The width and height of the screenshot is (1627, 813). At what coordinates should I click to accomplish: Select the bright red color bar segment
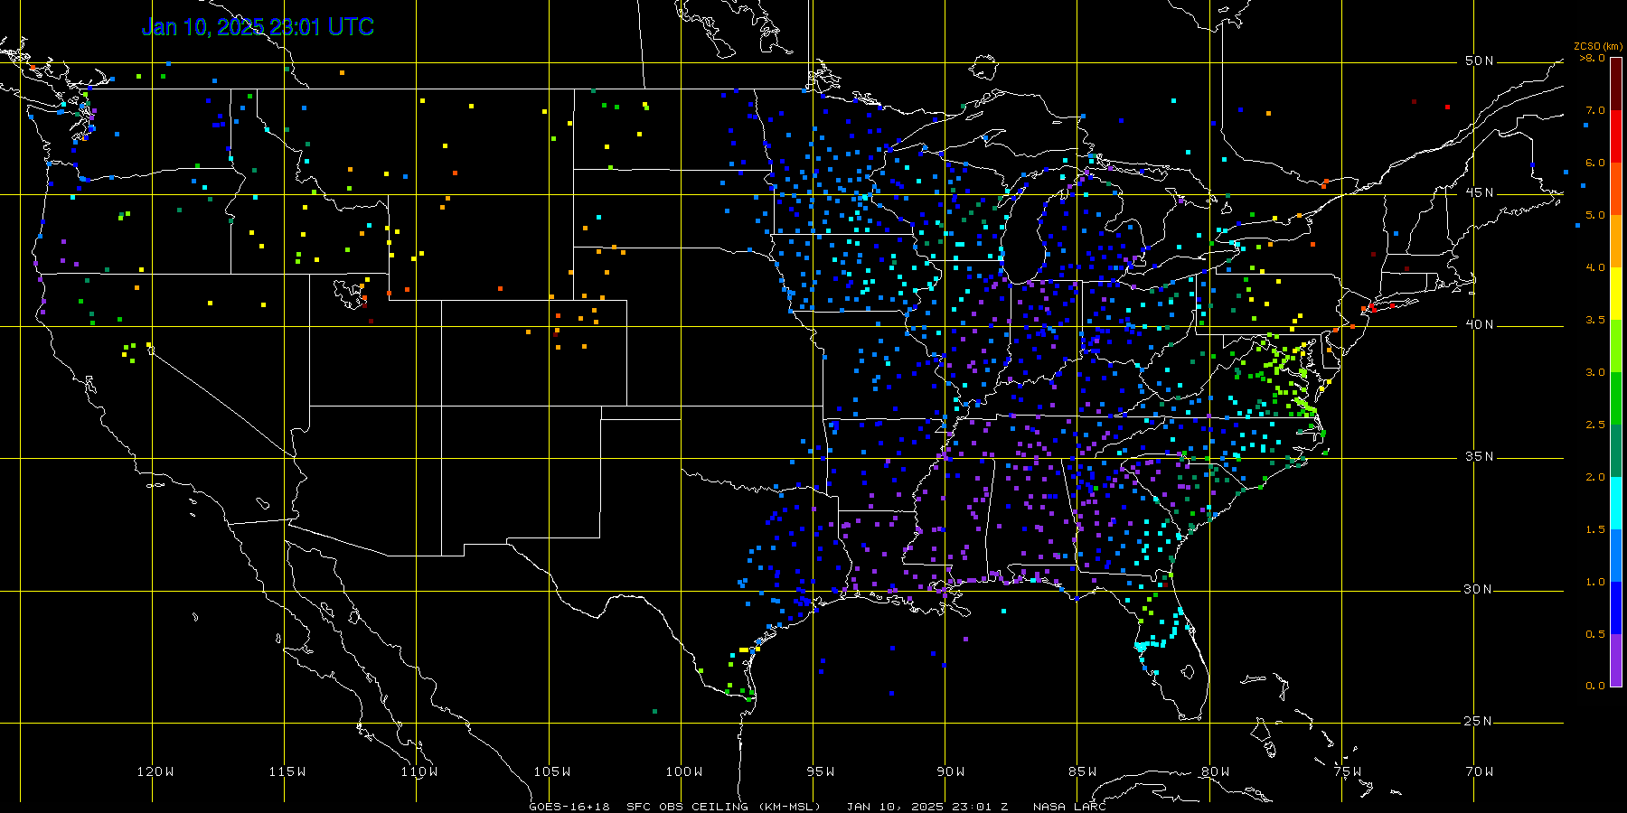(x=1616, y=136)
